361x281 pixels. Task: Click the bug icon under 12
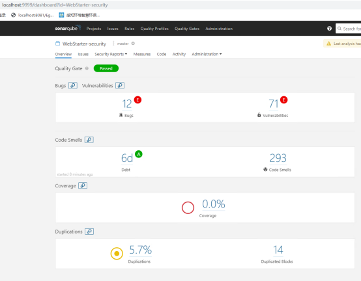coord(121,115)
